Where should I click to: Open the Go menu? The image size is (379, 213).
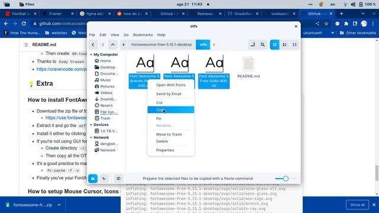(126, 35)
